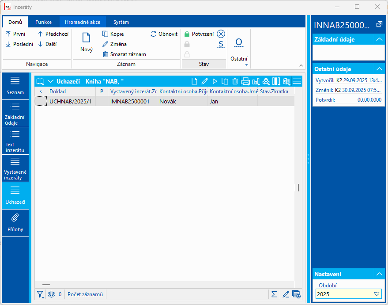Image resolution: width=388 pixels, height=305 pixels.
Task: Click the cubes icon in grid toolbar
Action: coord(266,81)
